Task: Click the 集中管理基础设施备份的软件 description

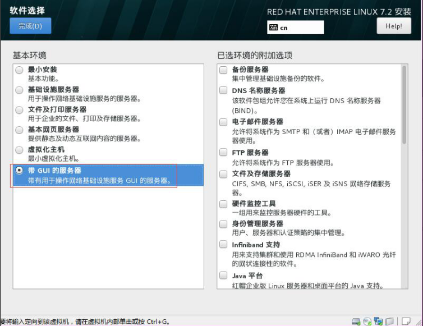Action: pos(278,79)
